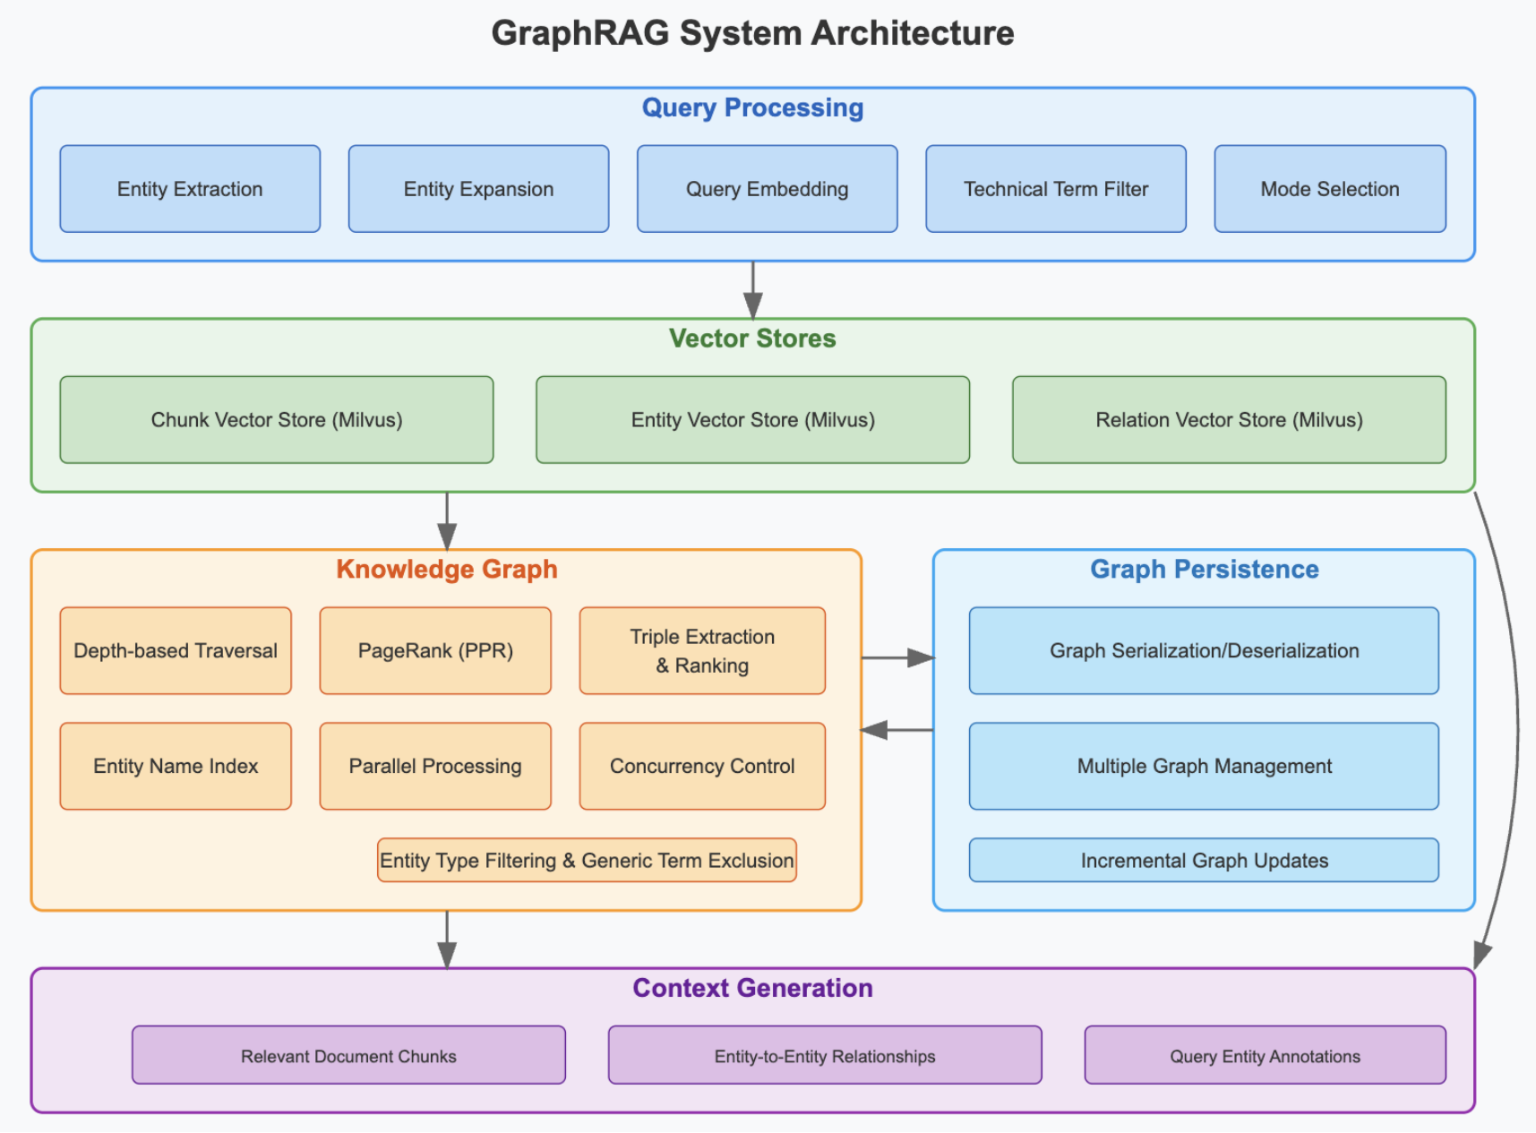Select the Entity Expansion node
The width and height of the screenshot is (1536, 1133).
click(x=478, y=189)
